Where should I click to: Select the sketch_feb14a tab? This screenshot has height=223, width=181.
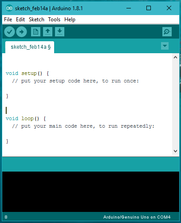[30, 47]
